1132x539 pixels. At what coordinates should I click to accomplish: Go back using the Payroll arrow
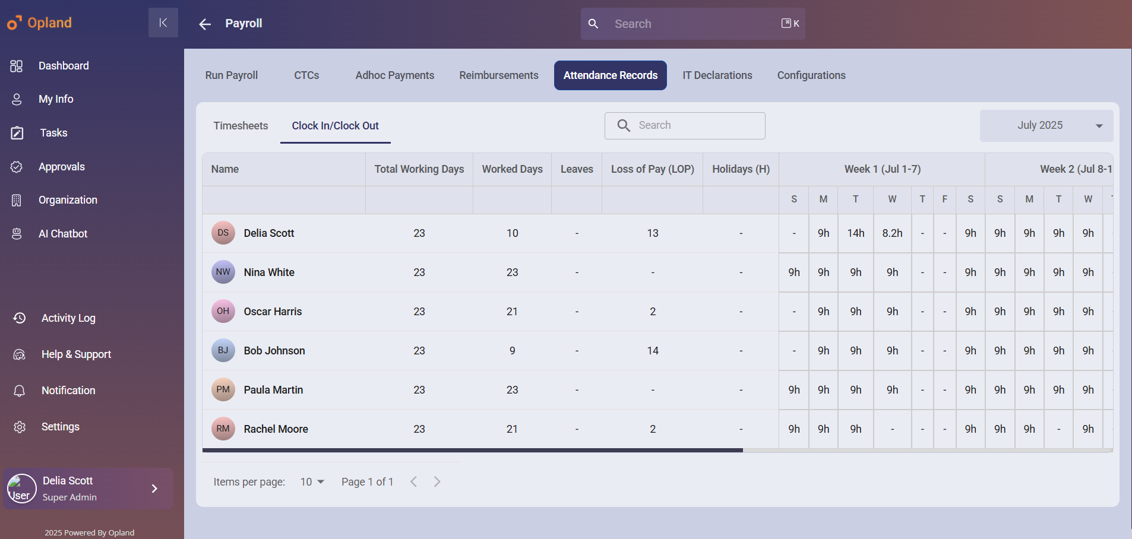click(205, 24)
